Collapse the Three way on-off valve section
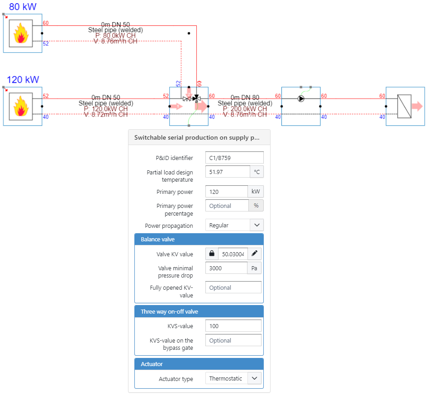The width and height of the screenshot is (428, 395). 199,311
